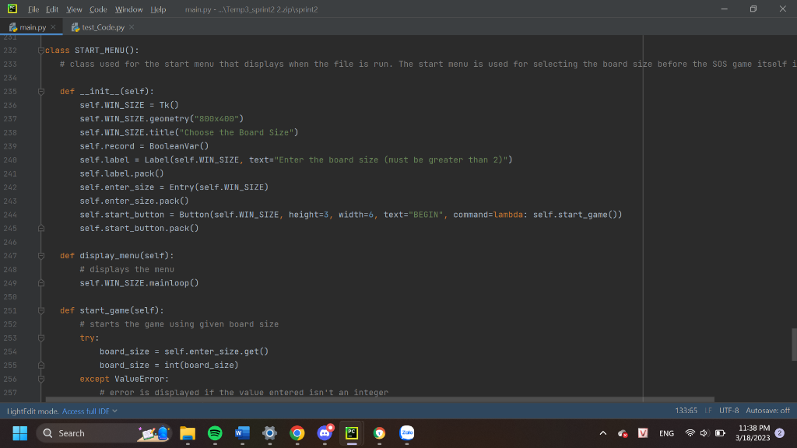Click the 133:65 cursor position indicator

pyautogui.click(x=686, y=411)
